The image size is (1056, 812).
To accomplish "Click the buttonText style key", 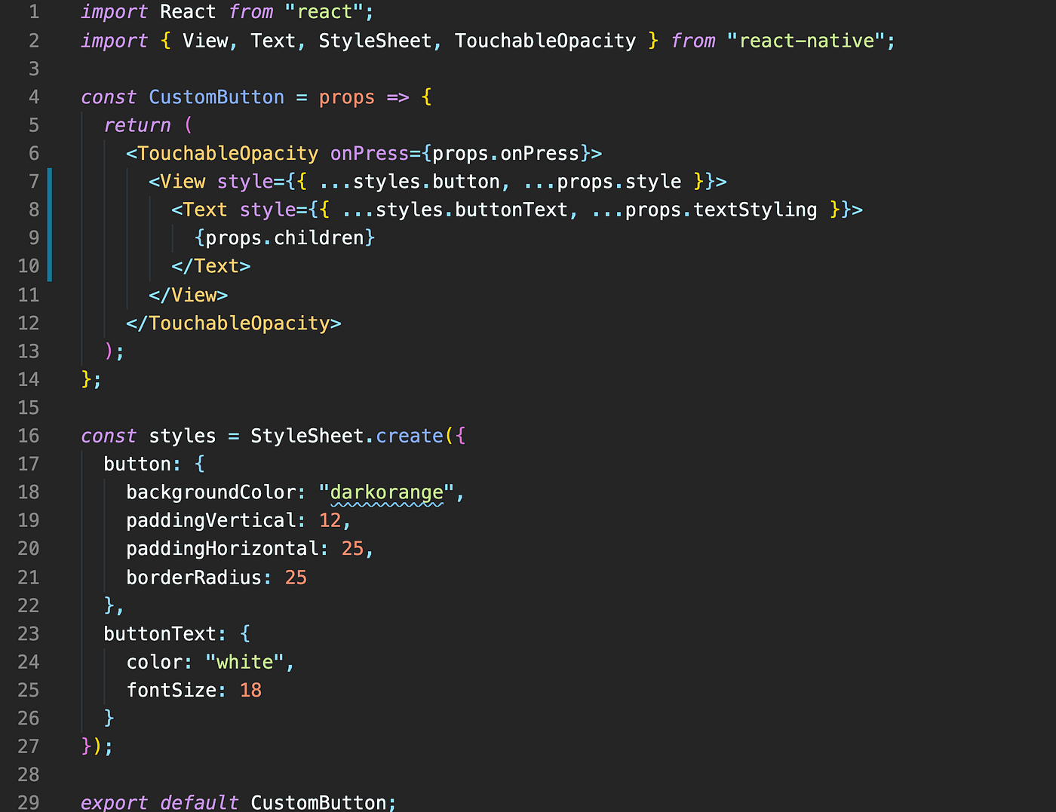I will tap(162, 633).
